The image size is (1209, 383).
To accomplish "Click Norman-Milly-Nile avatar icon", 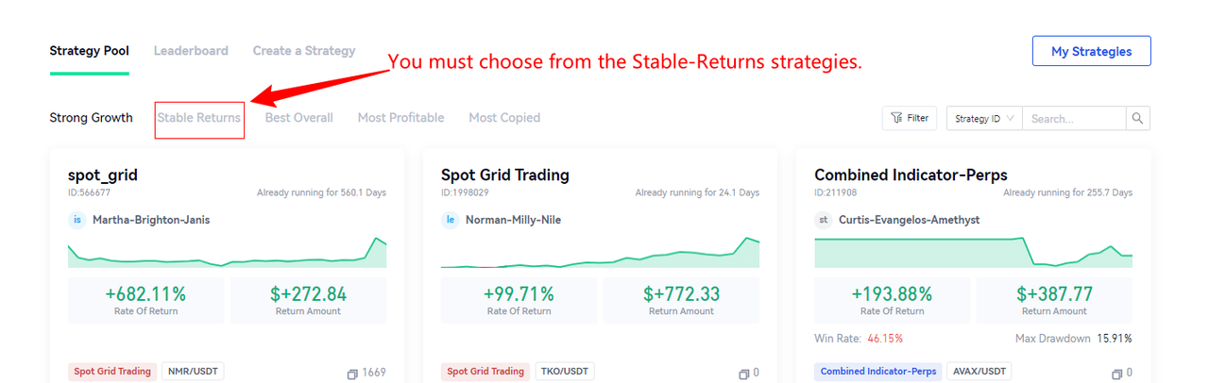I will click(451, 220).
